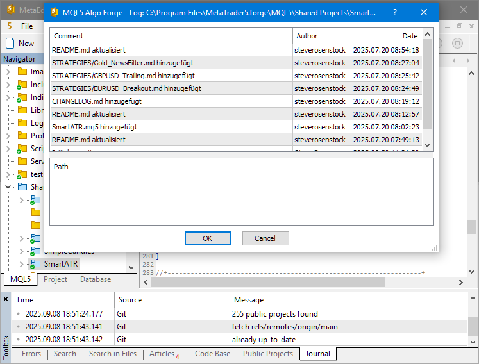Click the SmartATR project folder icon
This screenshot has width=479, height=364.
click(x=35, y=264)
